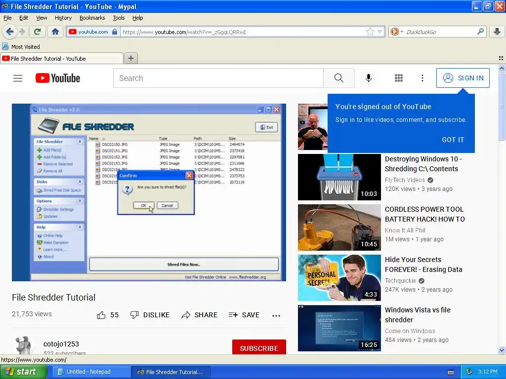Image resolution: width=506 pixels, height=379 pixels.
Task: Open the YouTube apps grid icon
Action: click(399, 78)
